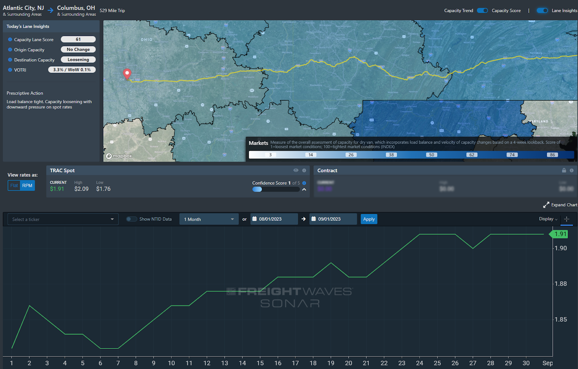Open the end date calendar icon
This screenshot has height=369, width=578.
pos(314,219)
